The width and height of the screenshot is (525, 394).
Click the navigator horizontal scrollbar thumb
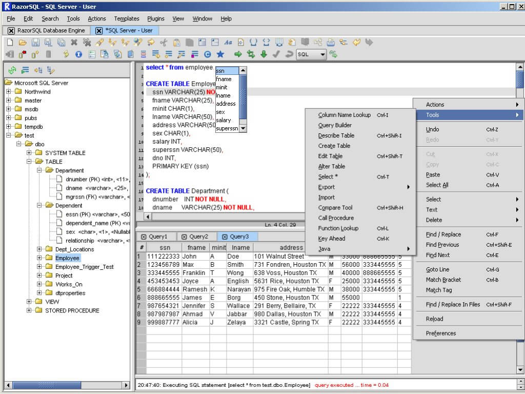tap(47, 385)
